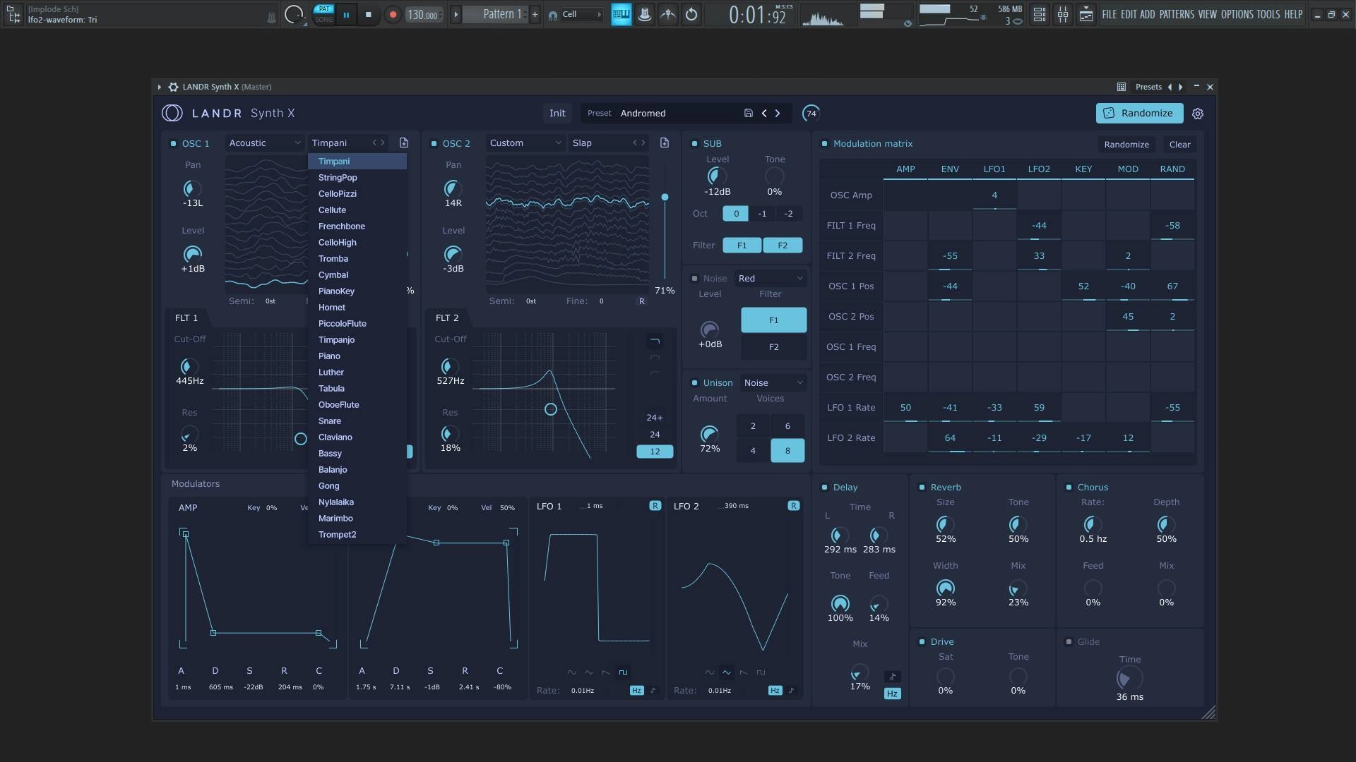Select low-pass filter shape in FLT 2
Viewport: 1356px width, 762px height.
pos(655,341)
